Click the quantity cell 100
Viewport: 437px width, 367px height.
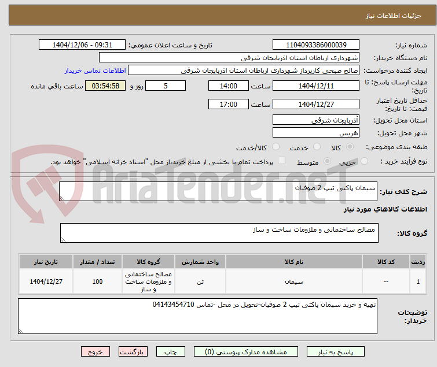point(97,281)
